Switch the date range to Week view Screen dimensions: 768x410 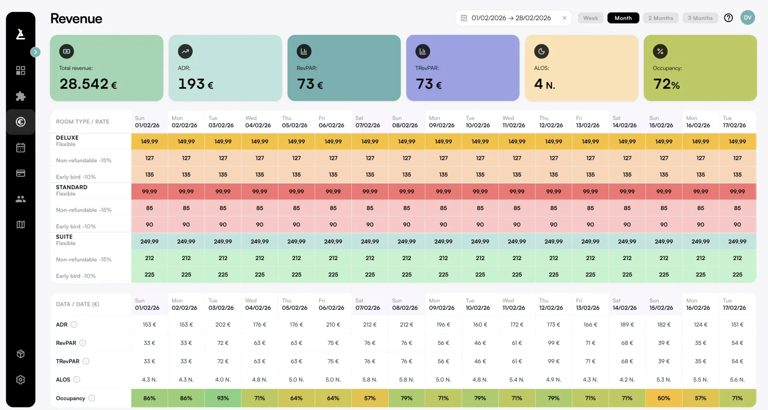[590, 18]
